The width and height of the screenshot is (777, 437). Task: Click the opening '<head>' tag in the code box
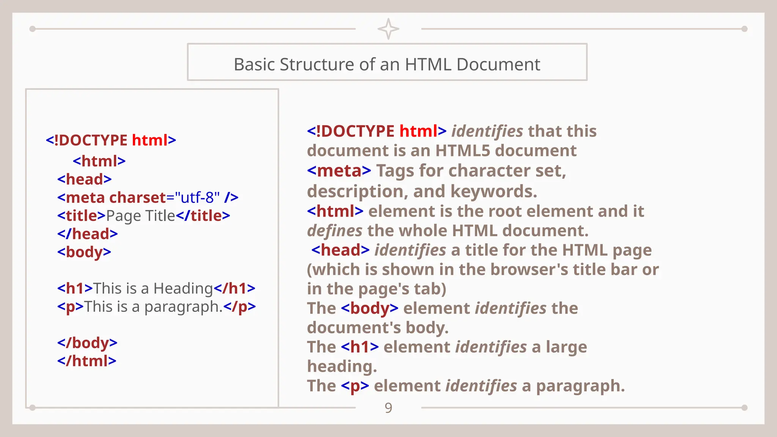click(84, 179)
